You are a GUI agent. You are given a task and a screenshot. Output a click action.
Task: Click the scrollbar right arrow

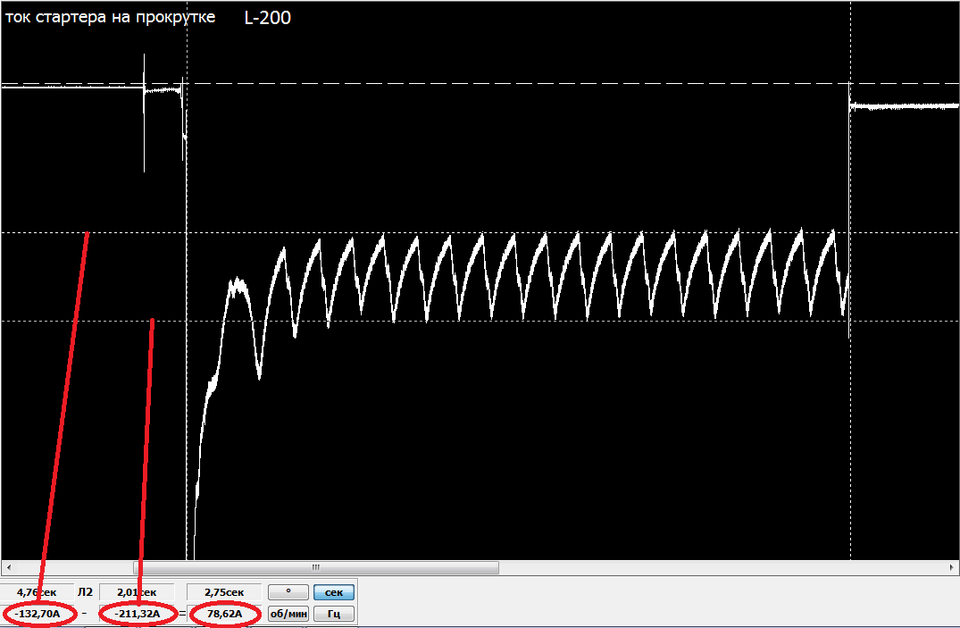coord(951,567)
